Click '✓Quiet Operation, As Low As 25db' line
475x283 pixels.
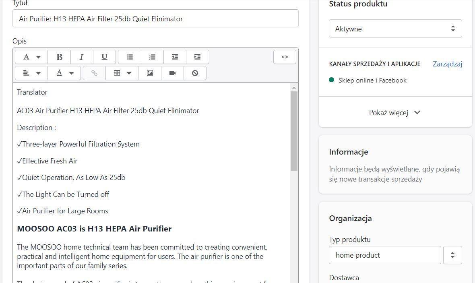pyautogui.click(x=71, y=178)
